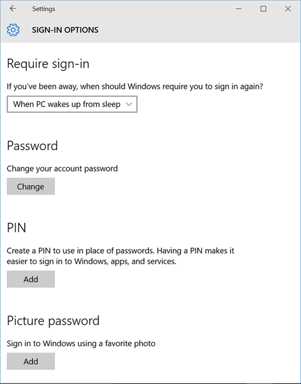Click the 'Require sign-in' section heading
The width and height of the screenshot is (301, 384).
point(48,64)
